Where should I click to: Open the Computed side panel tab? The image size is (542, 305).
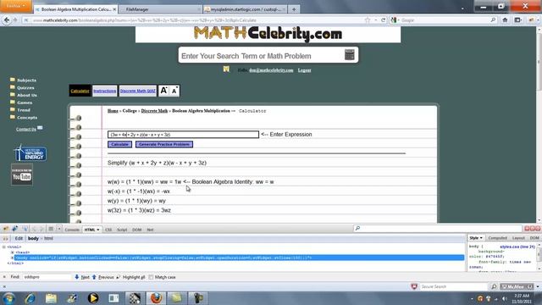click(x=497, y=238)
